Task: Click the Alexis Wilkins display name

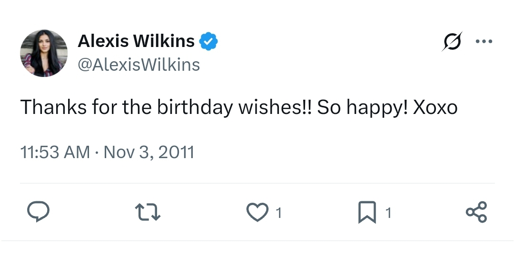Action: click(x=136, y=41)
